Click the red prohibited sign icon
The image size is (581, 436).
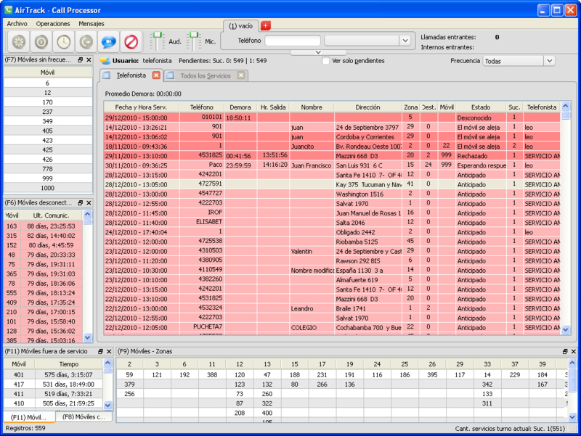click(131, 41)
